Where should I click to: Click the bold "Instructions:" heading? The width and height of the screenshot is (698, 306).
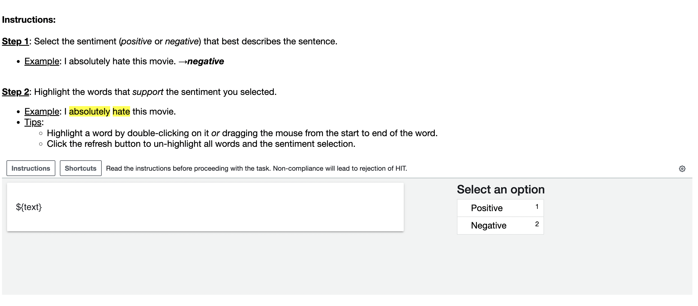point(29,20)
